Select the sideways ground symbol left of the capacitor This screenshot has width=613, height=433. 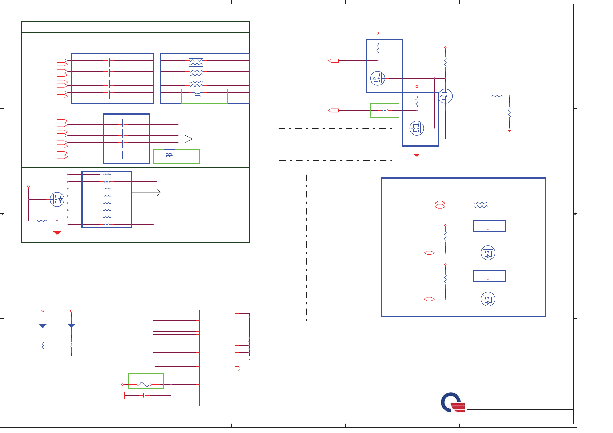123,395
